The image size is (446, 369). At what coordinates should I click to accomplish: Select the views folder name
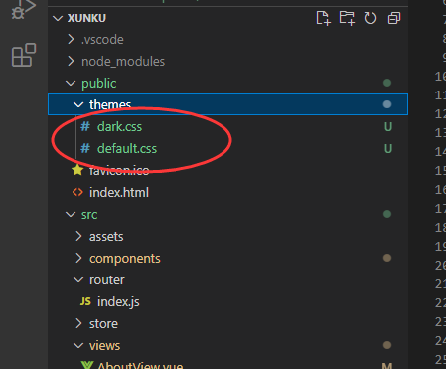tap(104, 346)
